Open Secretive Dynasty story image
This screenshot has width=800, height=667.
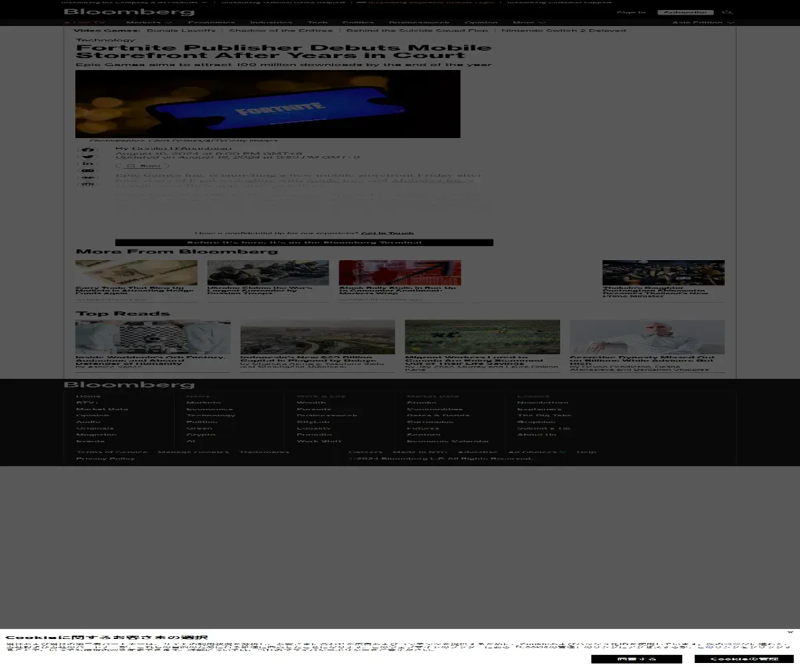coord(647,338)
